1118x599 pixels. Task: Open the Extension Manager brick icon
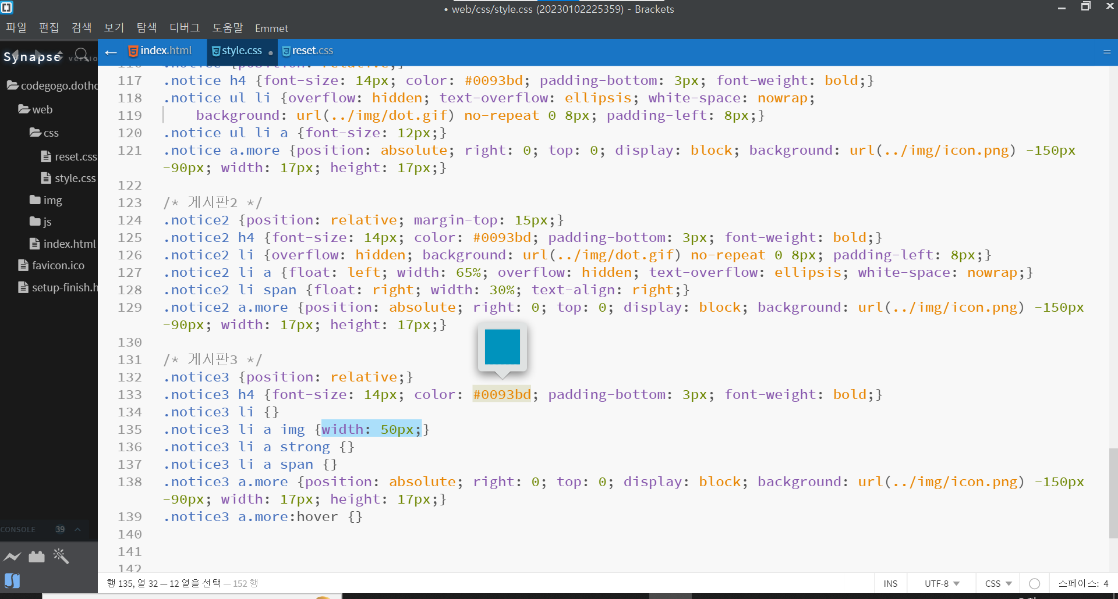[x=37, y=557]
